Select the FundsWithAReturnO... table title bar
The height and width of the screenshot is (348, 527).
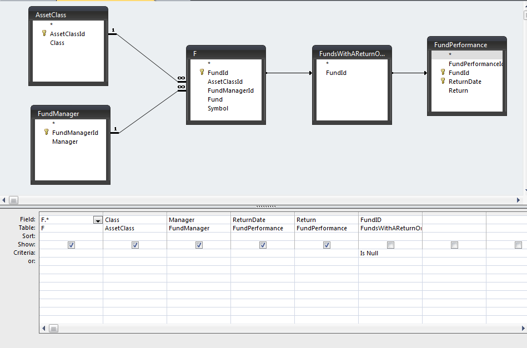coord(352,53)
